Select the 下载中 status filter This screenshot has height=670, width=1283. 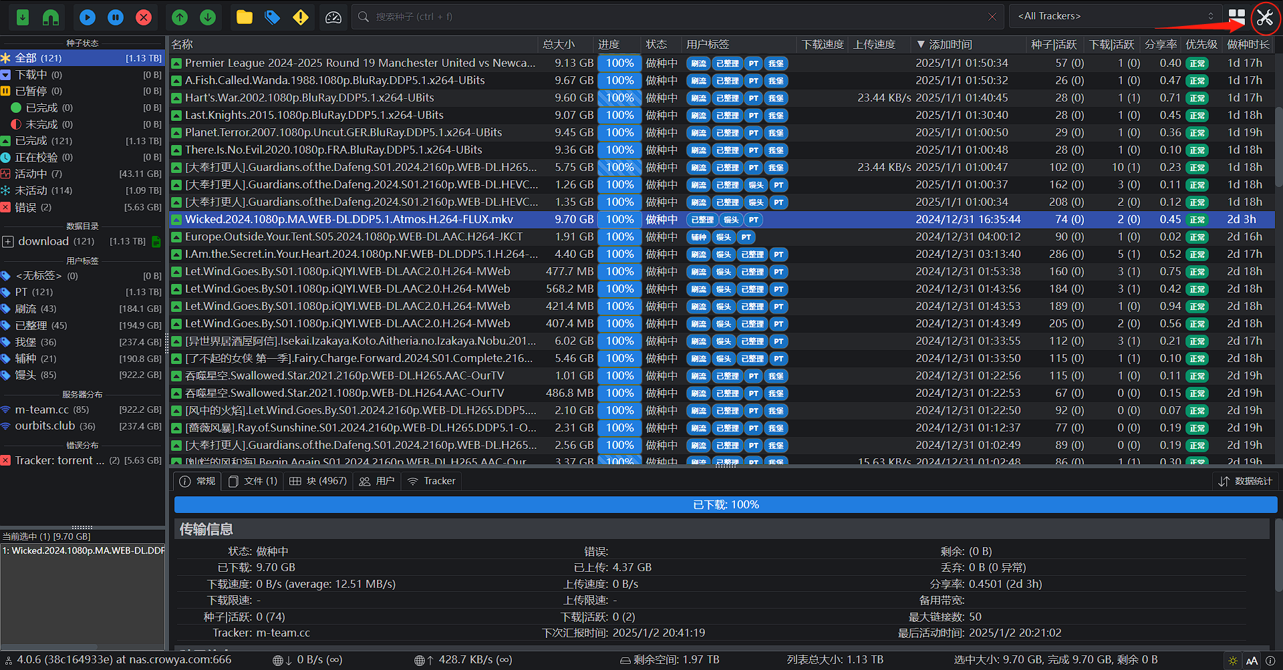point(82,75)
